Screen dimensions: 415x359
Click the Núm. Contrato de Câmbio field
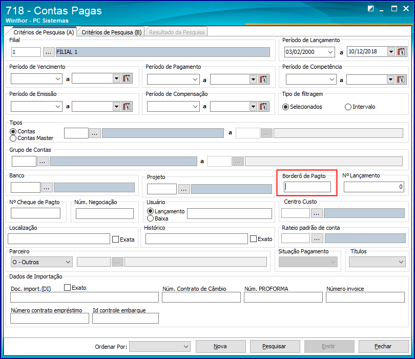tap(201, 297)
